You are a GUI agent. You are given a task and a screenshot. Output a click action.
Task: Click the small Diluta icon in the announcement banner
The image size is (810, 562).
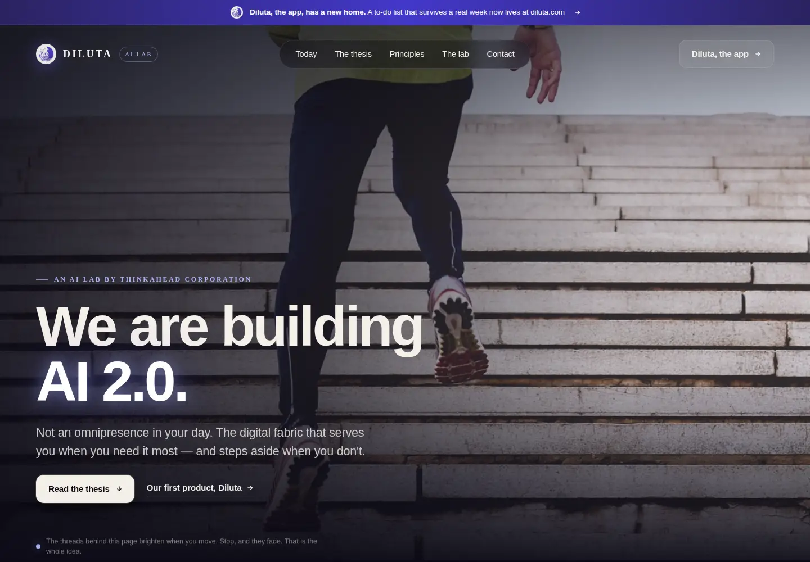(x=237, y=12)
